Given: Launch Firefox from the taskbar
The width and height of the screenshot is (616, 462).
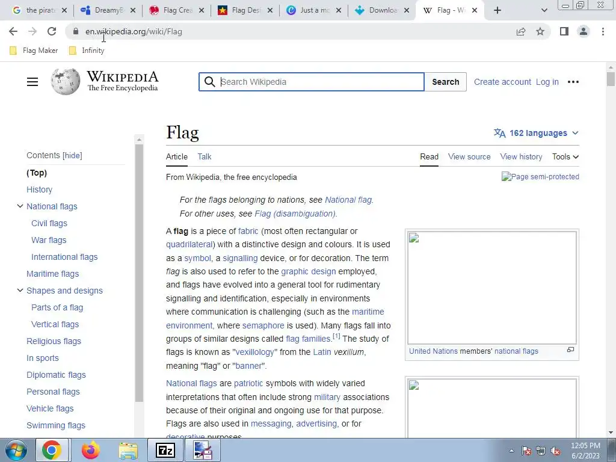Looking at the screenshot, I should pyautogui.click(x=90, y=450).
